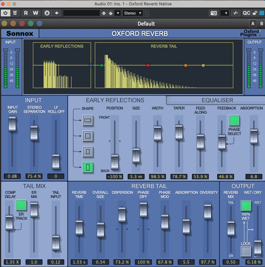
Task: Click the Diversity slider handle
Action: [x=208, y=211]
